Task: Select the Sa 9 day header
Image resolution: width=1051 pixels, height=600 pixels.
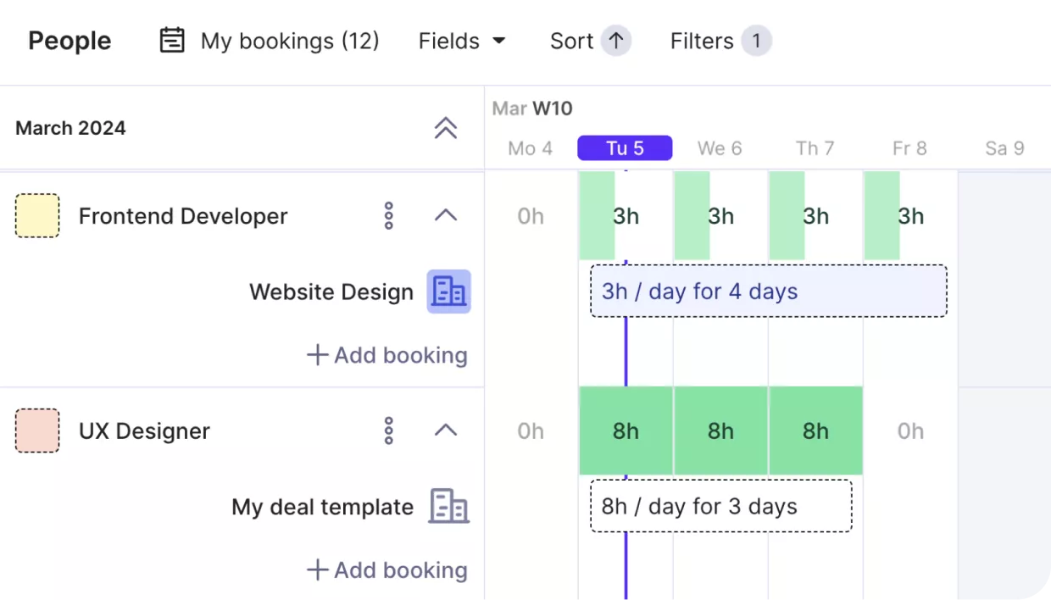Action: 1004,148
